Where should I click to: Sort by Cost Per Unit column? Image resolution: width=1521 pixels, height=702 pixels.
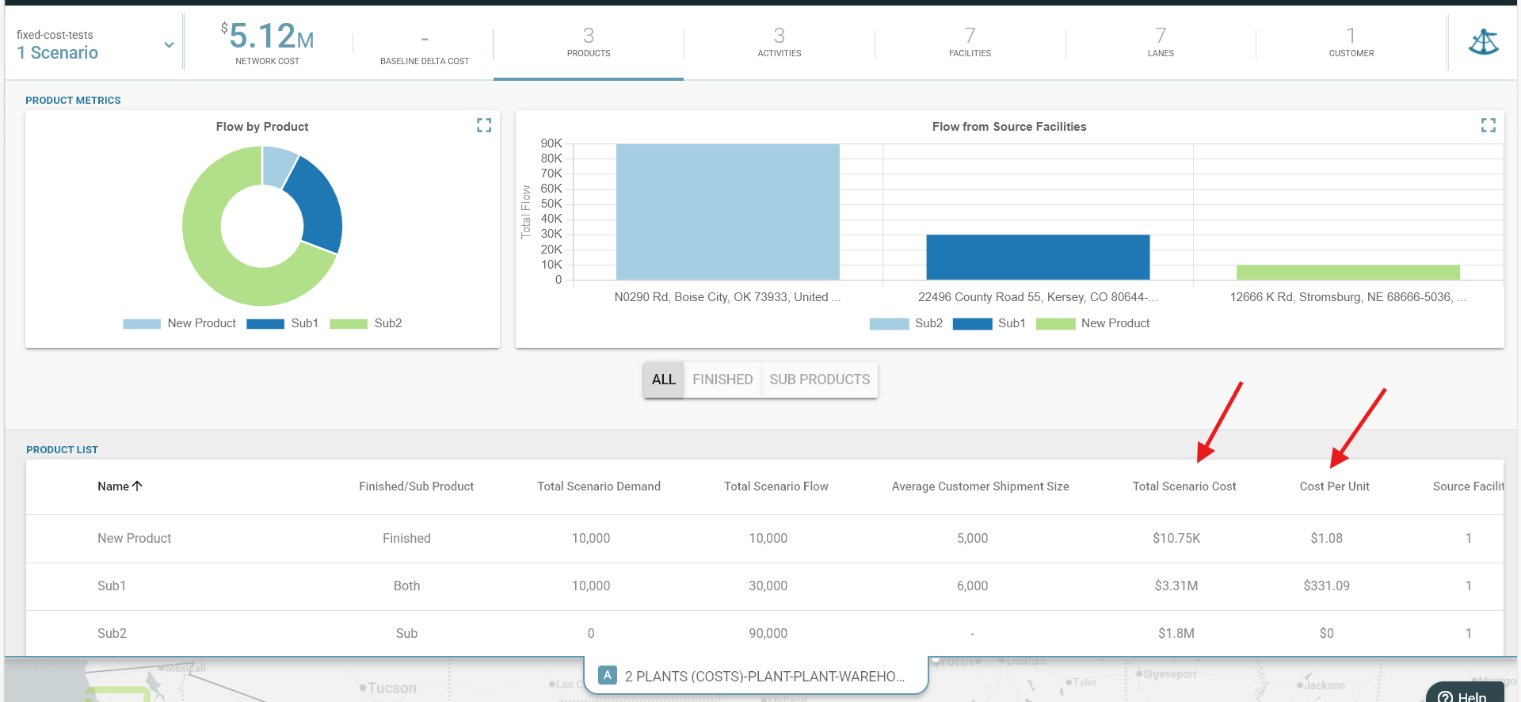(x=1334, y=486)
